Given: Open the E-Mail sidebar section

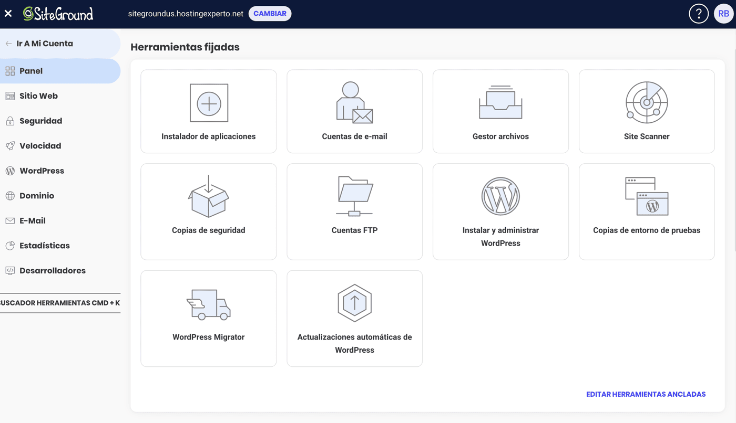Looking at the screenshot, I should pos(60,221).
